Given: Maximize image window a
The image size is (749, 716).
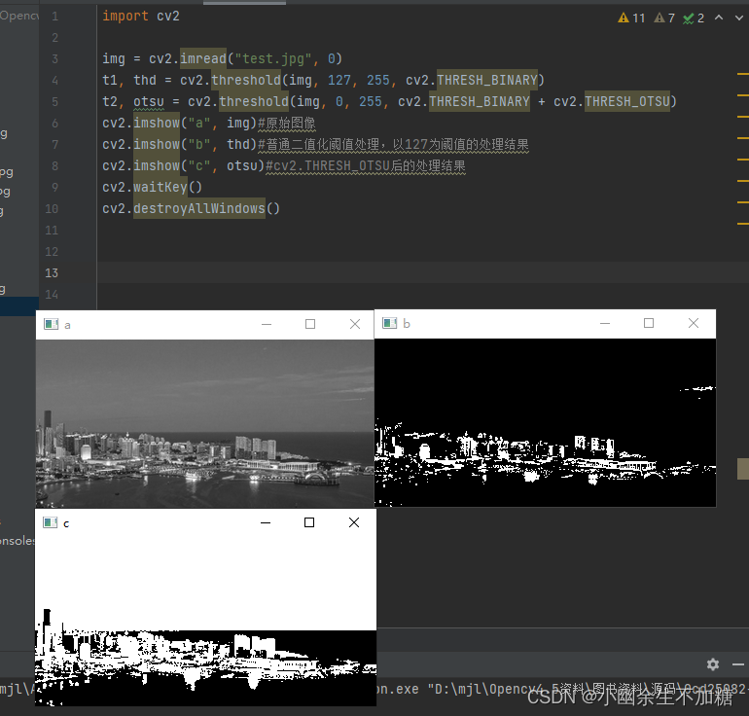Looking at the screenshot, I should (310, 324).
